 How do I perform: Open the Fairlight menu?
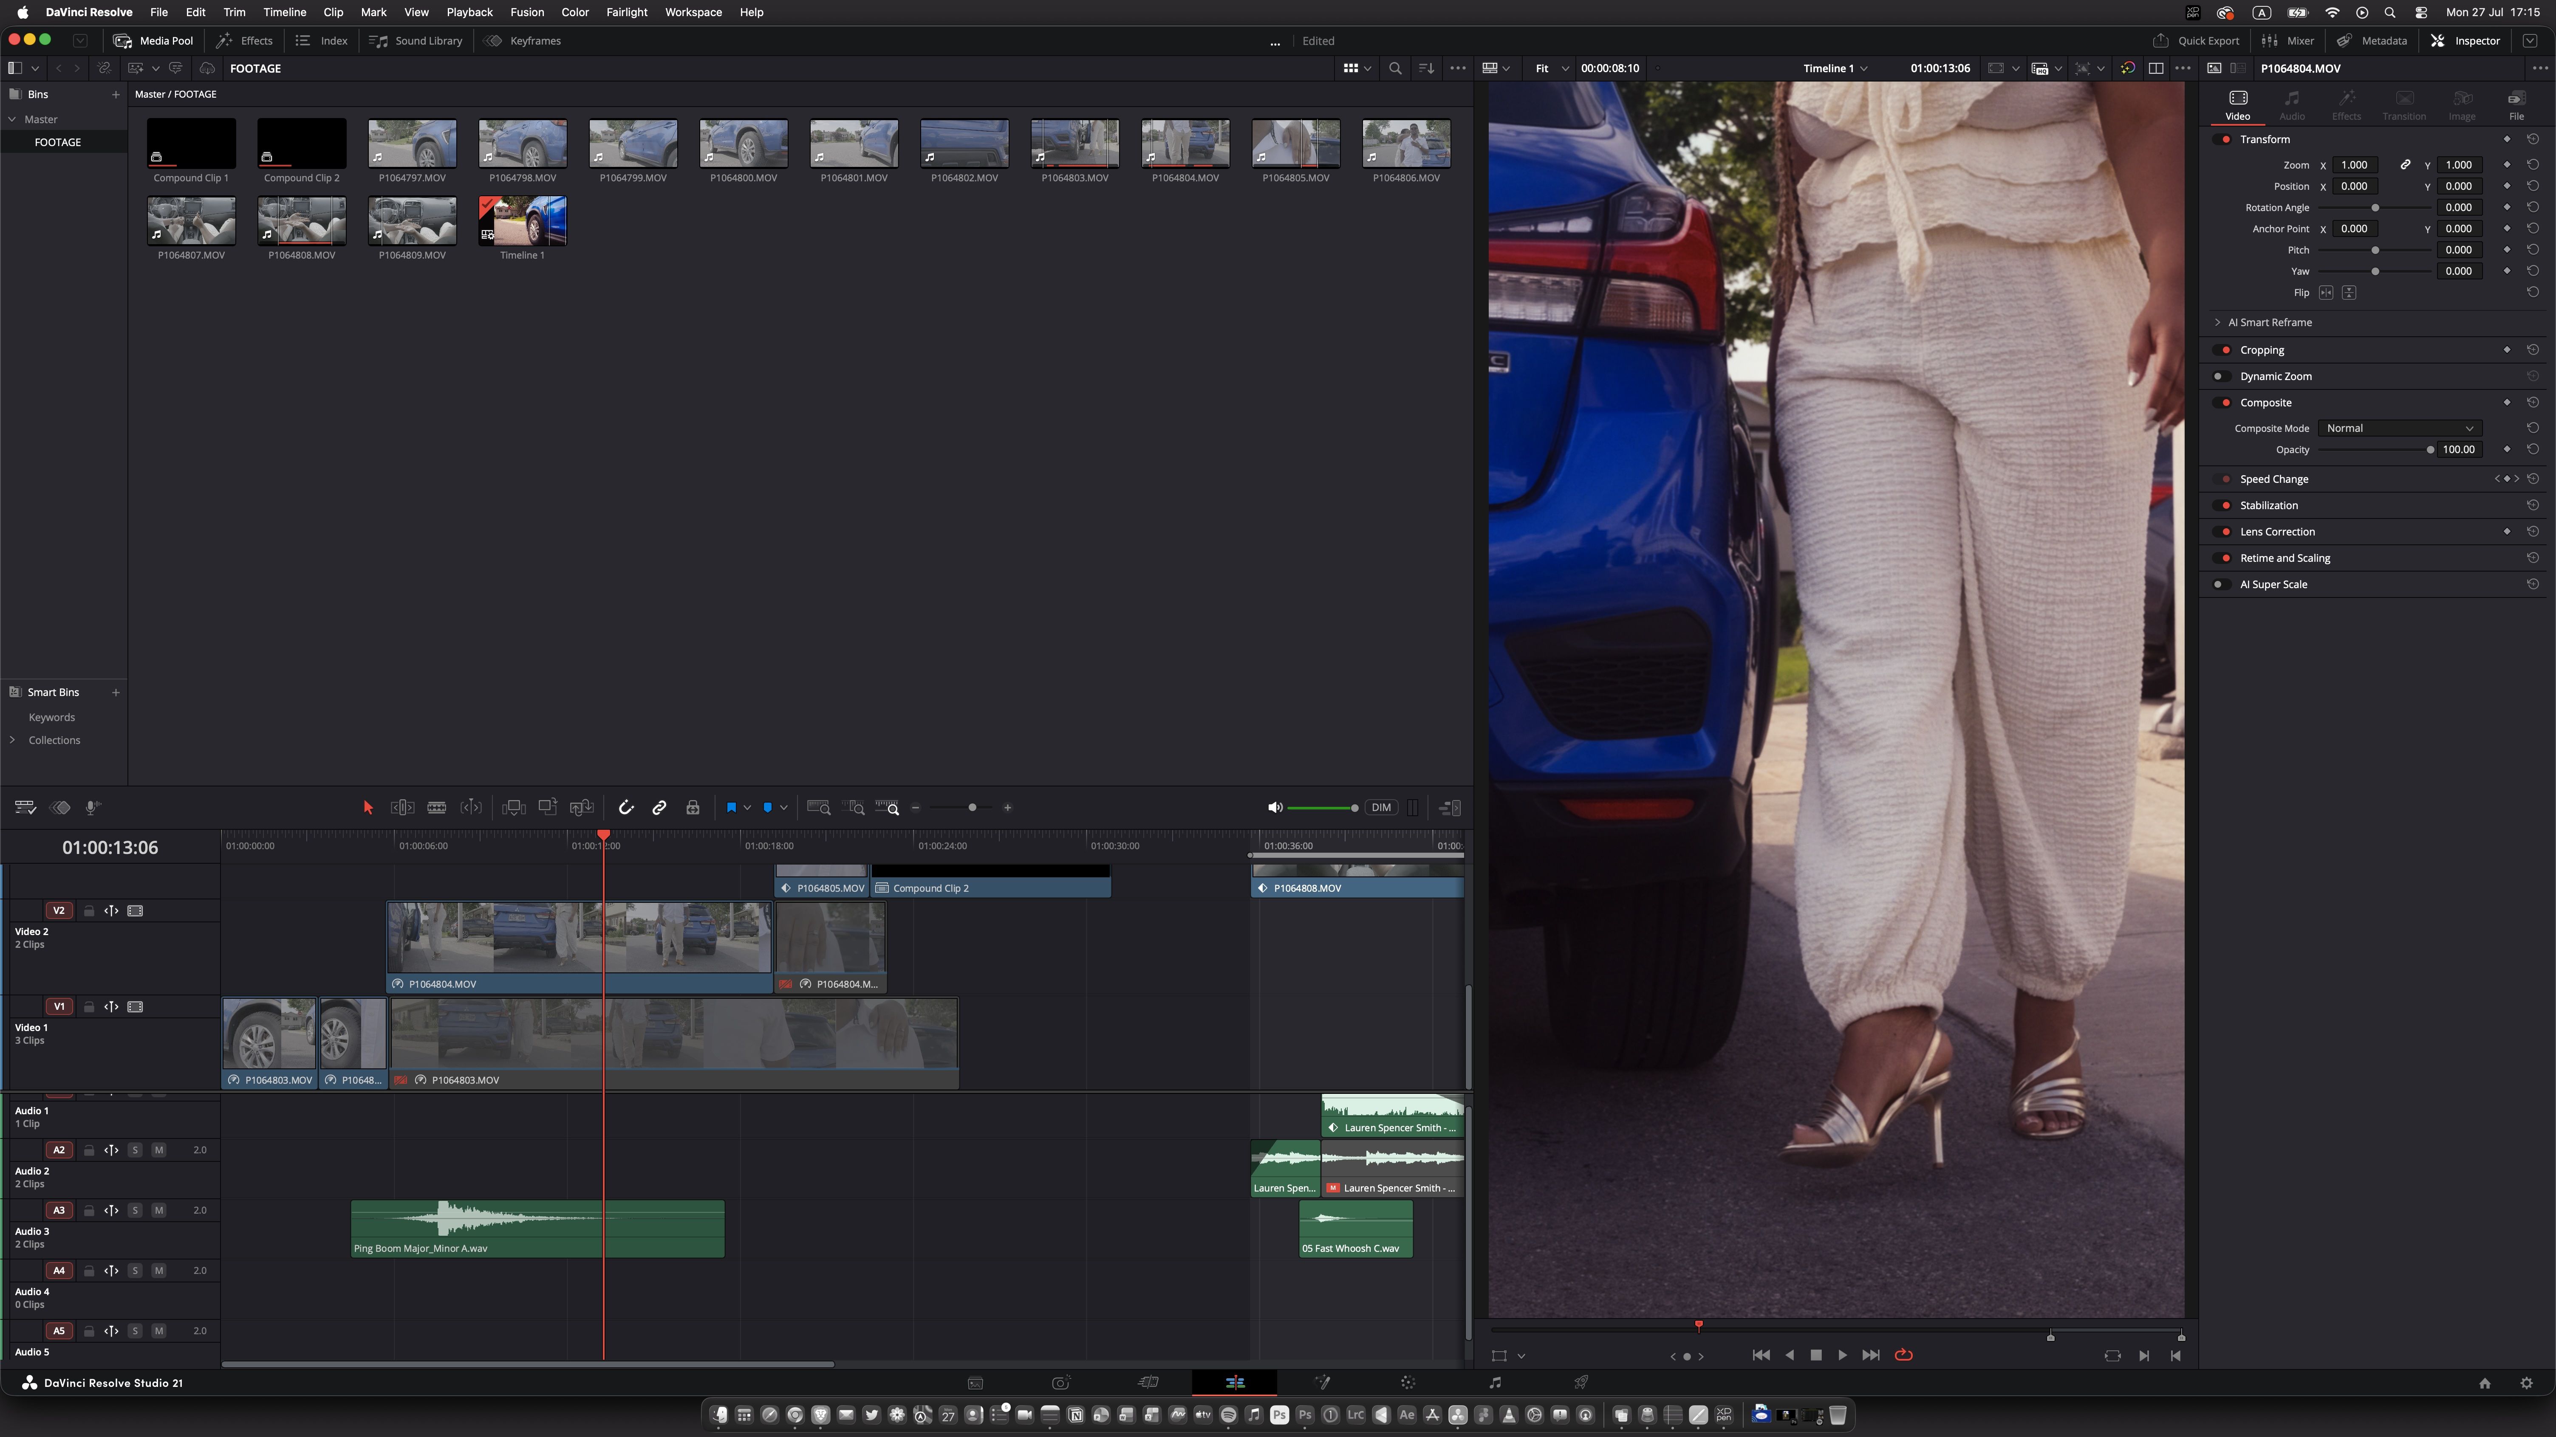tap(627, 12)
